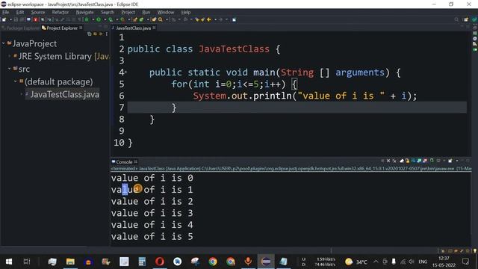Open the Run menu
The width and height of the screenshot is (478, 269).
click(x=146, y=12)
